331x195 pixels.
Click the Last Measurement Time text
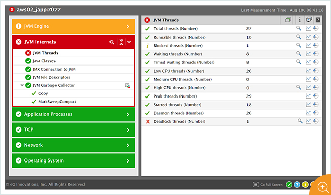coord(282,10)
